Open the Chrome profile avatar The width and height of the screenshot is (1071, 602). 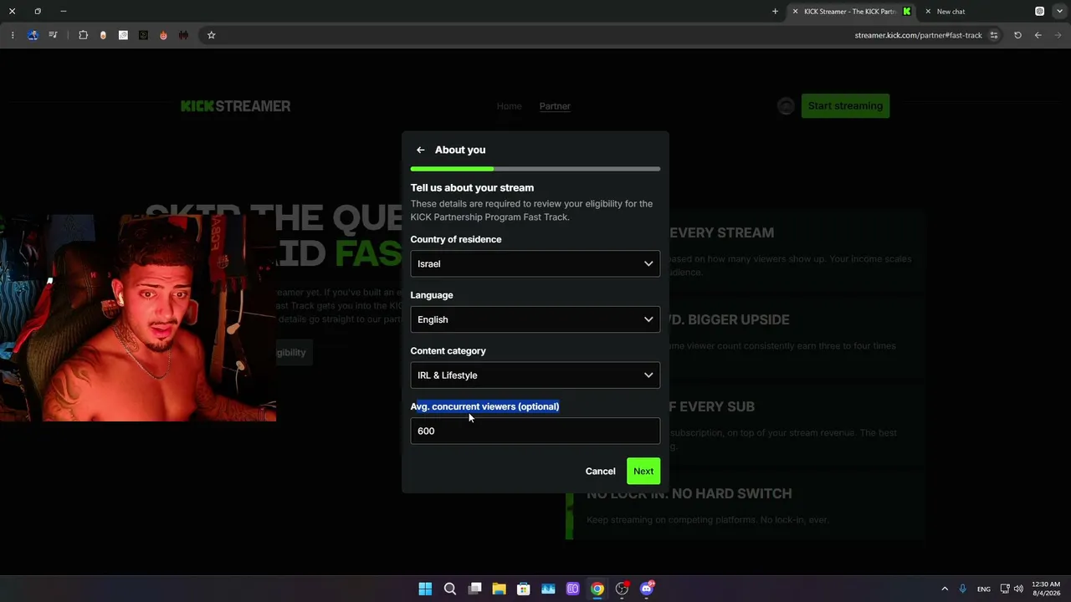pos(33,35)
